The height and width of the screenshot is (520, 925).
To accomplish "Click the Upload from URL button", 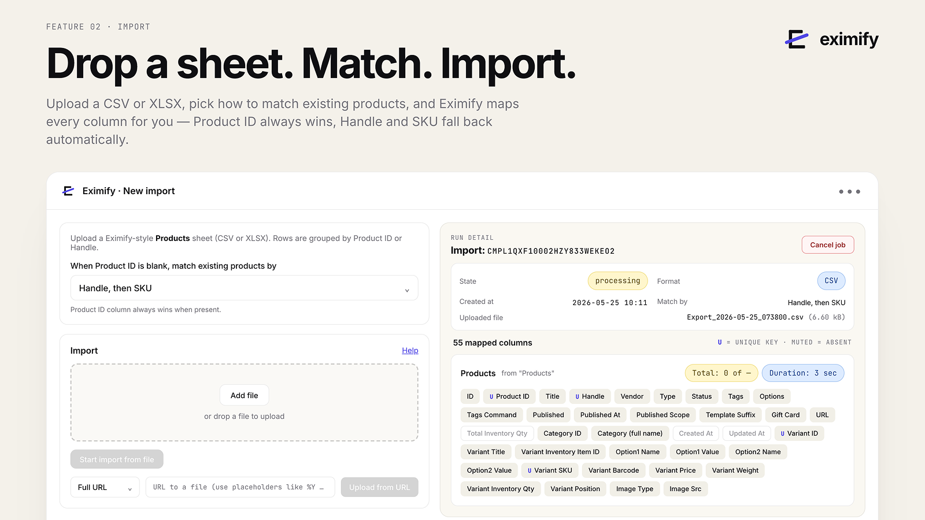I will (x=379, y=487).
